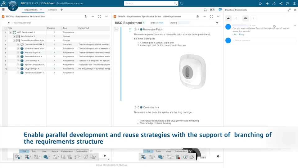298x168 pixels.
Task: Click the Write a comment field
Action: (x=264, y=40)
